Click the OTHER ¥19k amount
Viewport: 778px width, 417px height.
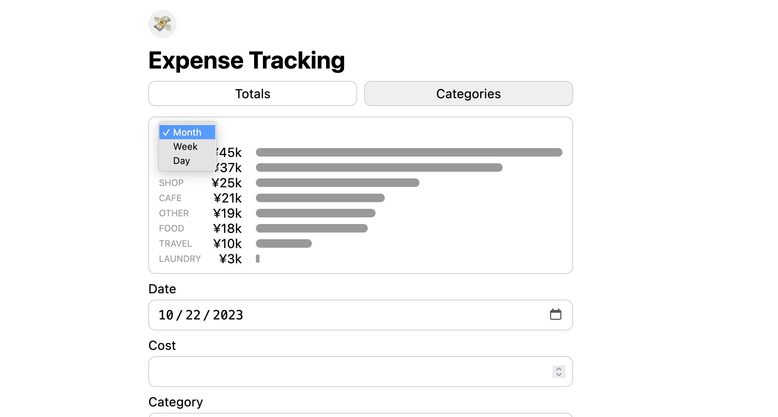[227, 213]
